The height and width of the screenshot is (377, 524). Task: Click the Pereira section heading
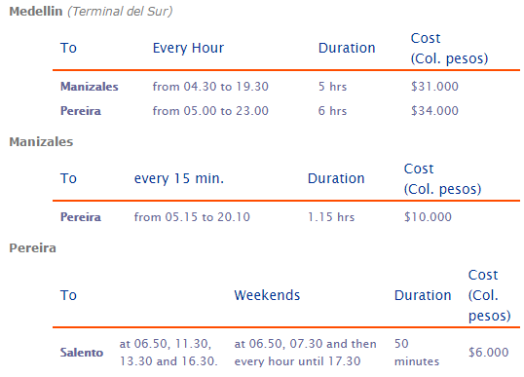tap(33, 248)
